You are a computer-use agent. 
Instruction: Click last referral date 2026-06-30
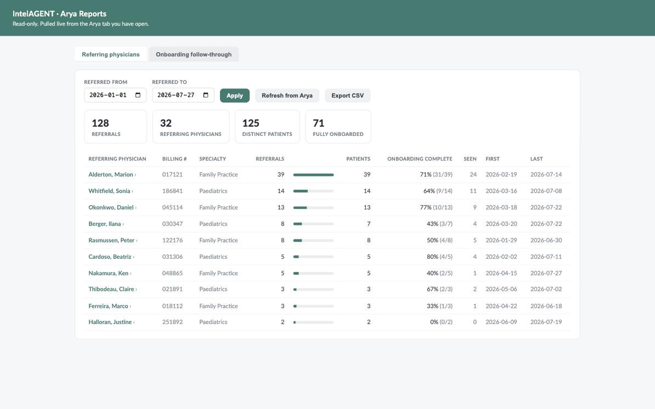coord(546,240)
